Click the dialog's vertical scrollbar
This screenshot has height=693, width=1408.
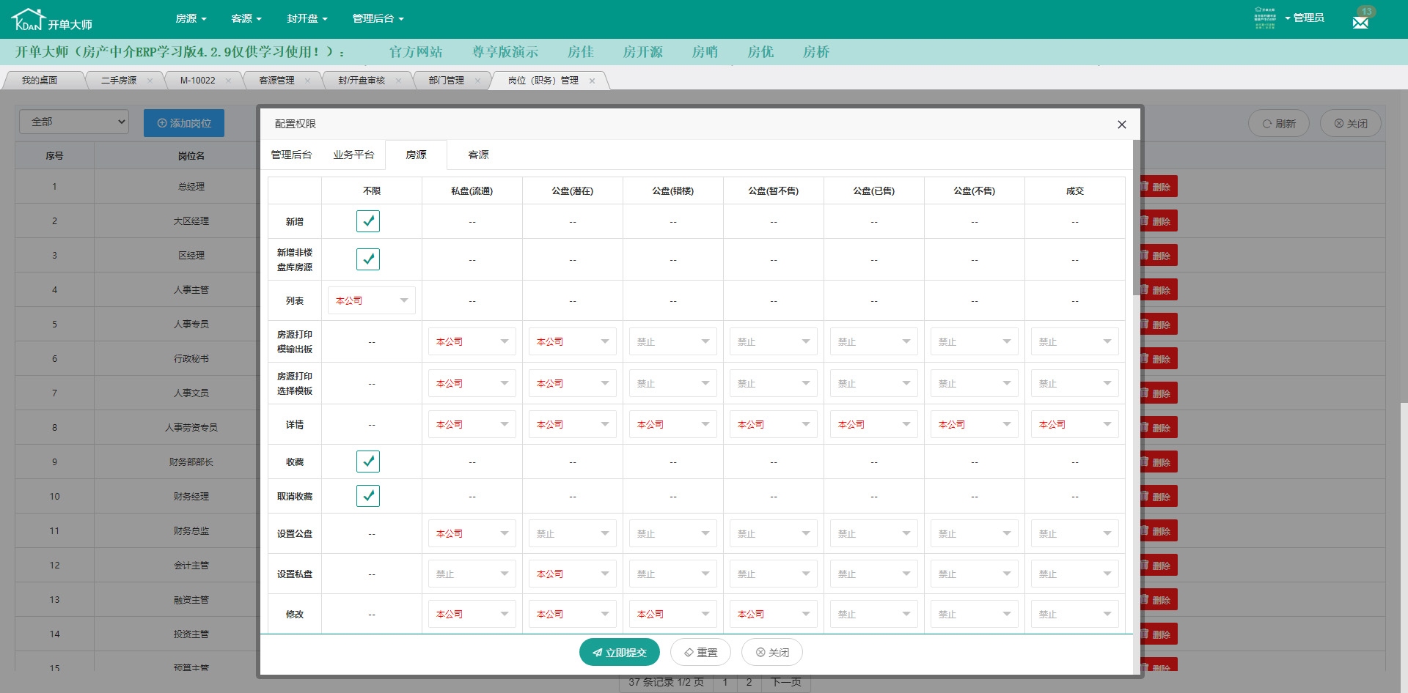click(1137, 218)
